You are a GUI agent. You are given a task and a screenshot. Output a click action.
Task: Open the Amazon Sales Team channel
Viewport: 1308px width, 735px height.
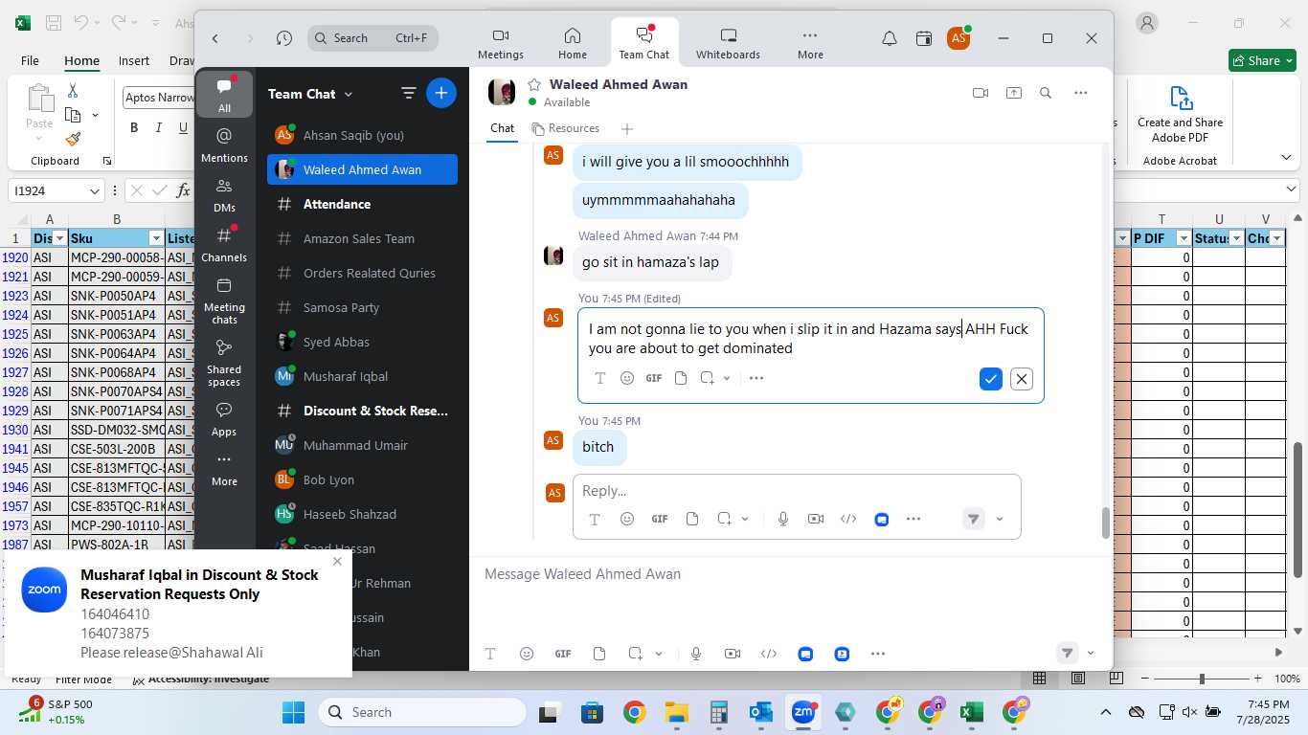tap(362, 238)
